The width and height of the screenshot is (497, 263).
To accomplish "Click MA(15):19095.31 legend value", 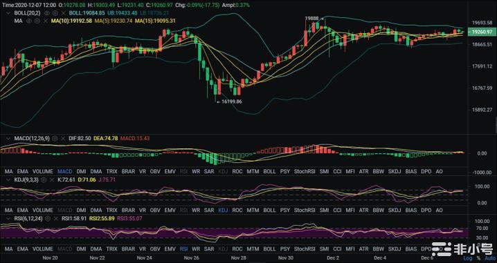I will [155, 21].
